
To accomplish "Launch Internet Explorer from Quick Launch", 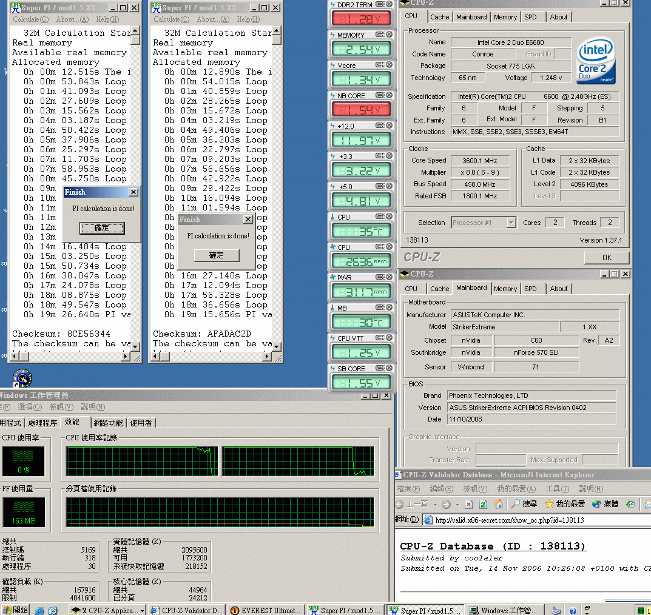I will (39, 610).
